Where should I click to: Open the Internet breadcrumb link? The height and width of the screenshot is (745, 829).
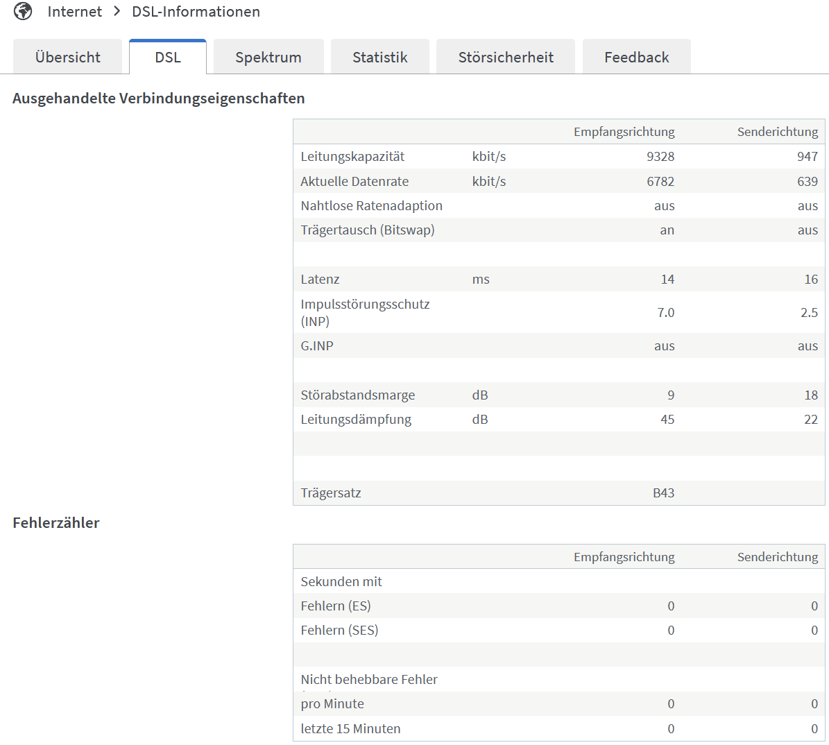(74, 12)
